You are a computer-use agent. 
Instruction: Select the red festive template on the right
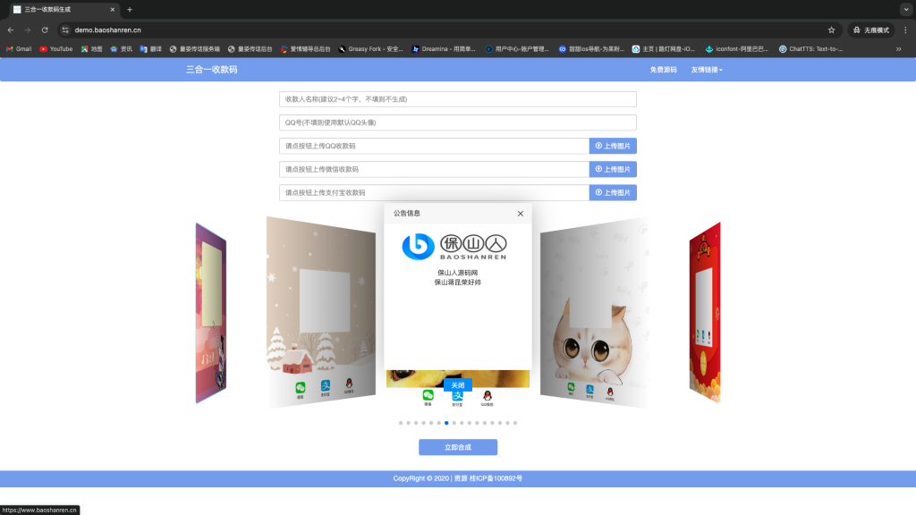pyautogui.click(x=705, y=312)
